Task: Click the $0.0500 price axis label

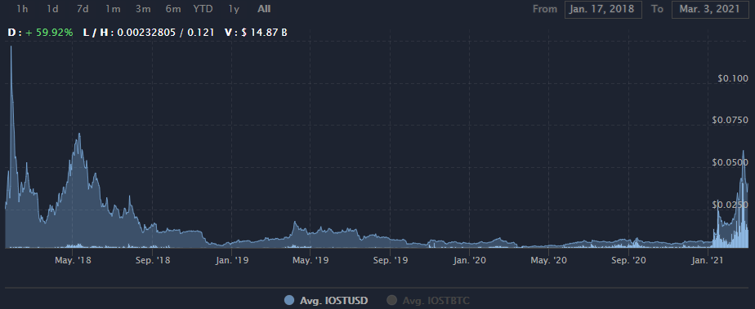Action: pyautogui.click(x=730, y=162)
